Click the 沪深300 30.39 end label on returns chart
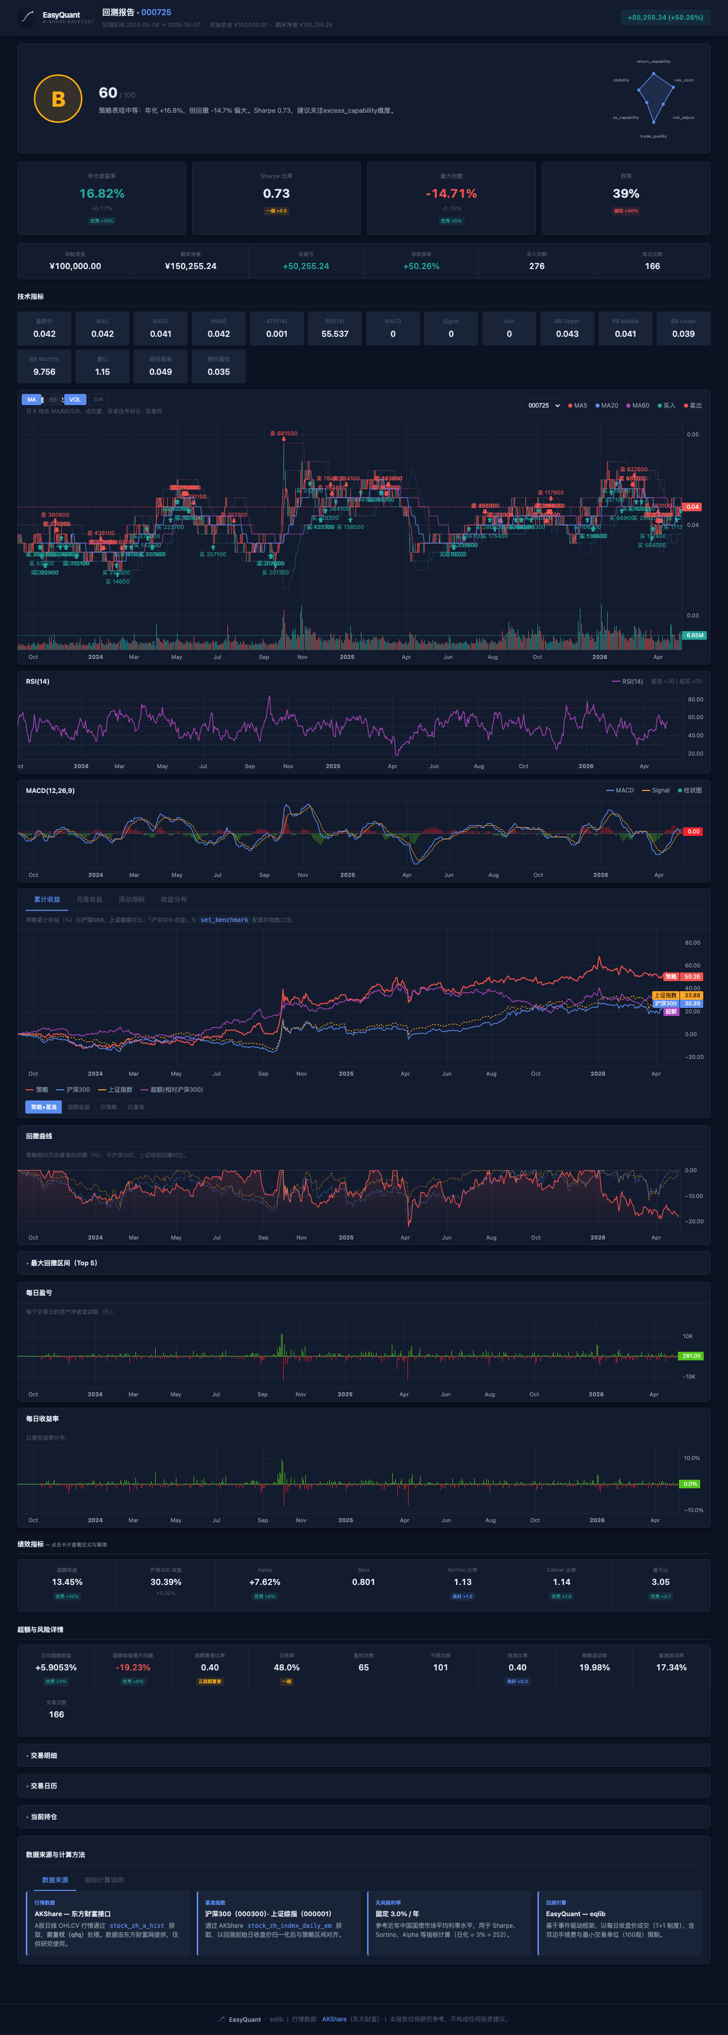The height and width of the screenshot is (2035, 728). click(677, 1003)
